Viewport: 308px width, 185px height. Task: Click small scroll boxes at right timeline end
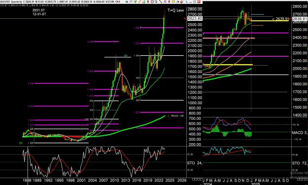pyautogui.click(x=302, y=179)
